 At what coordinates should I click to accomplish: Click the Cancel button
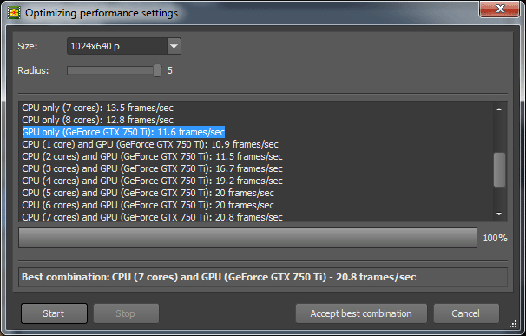[x=466, y=313]
